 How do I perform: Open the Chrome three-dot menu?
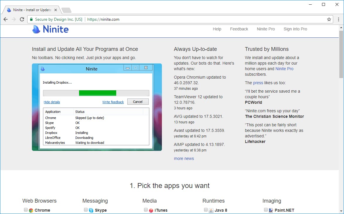coord(338,19)
